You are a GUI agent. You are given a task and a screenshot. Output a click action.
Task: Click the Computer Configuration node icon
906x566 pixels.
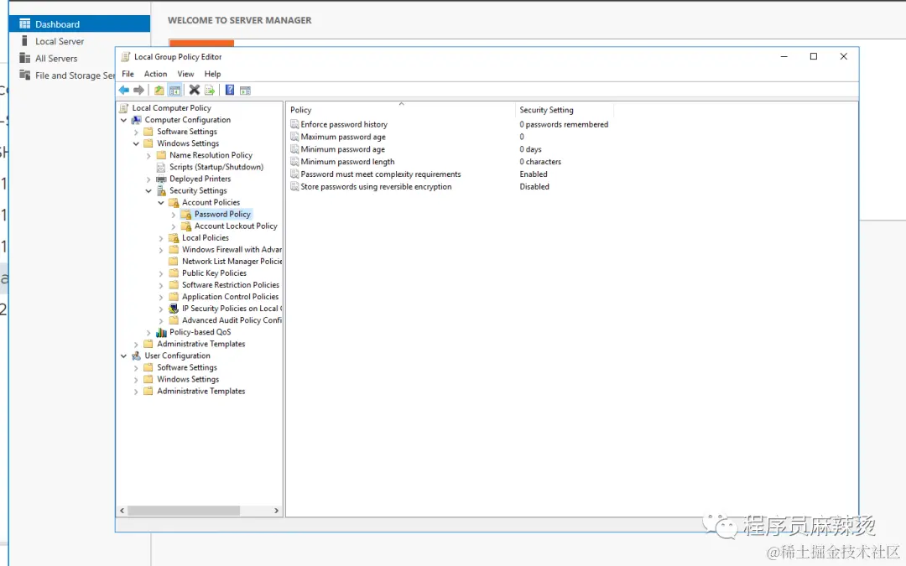click(x=137, y=120)
